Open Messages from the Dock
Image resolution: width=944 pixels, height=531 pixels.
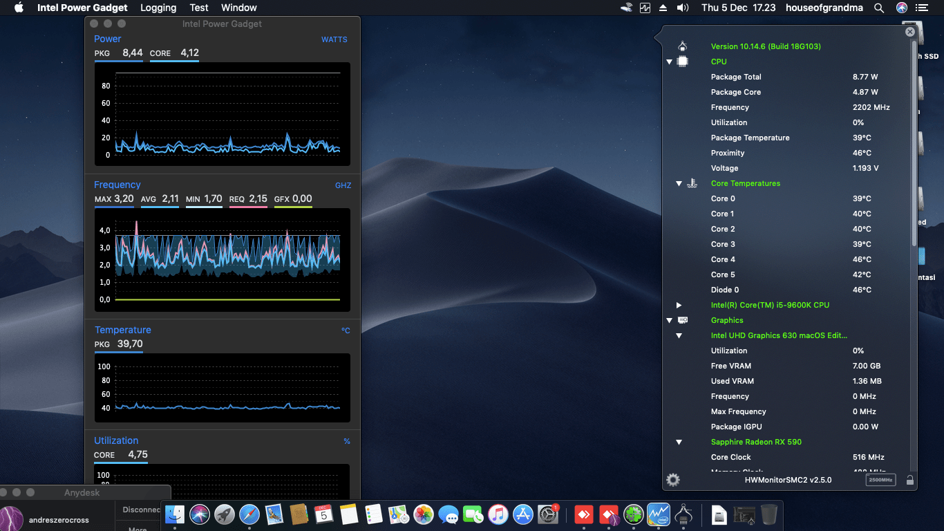coord(449,514)
